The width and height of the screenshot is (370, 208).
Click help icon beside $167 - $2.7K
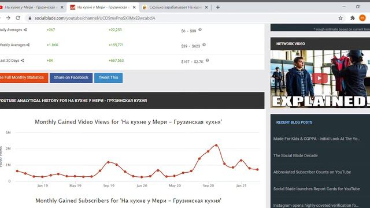207,60
